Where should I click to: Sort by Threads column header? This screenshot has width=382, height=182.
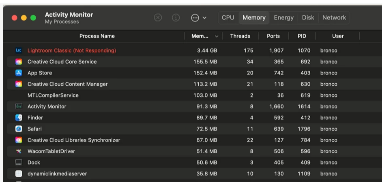click(x=240, y=36)
